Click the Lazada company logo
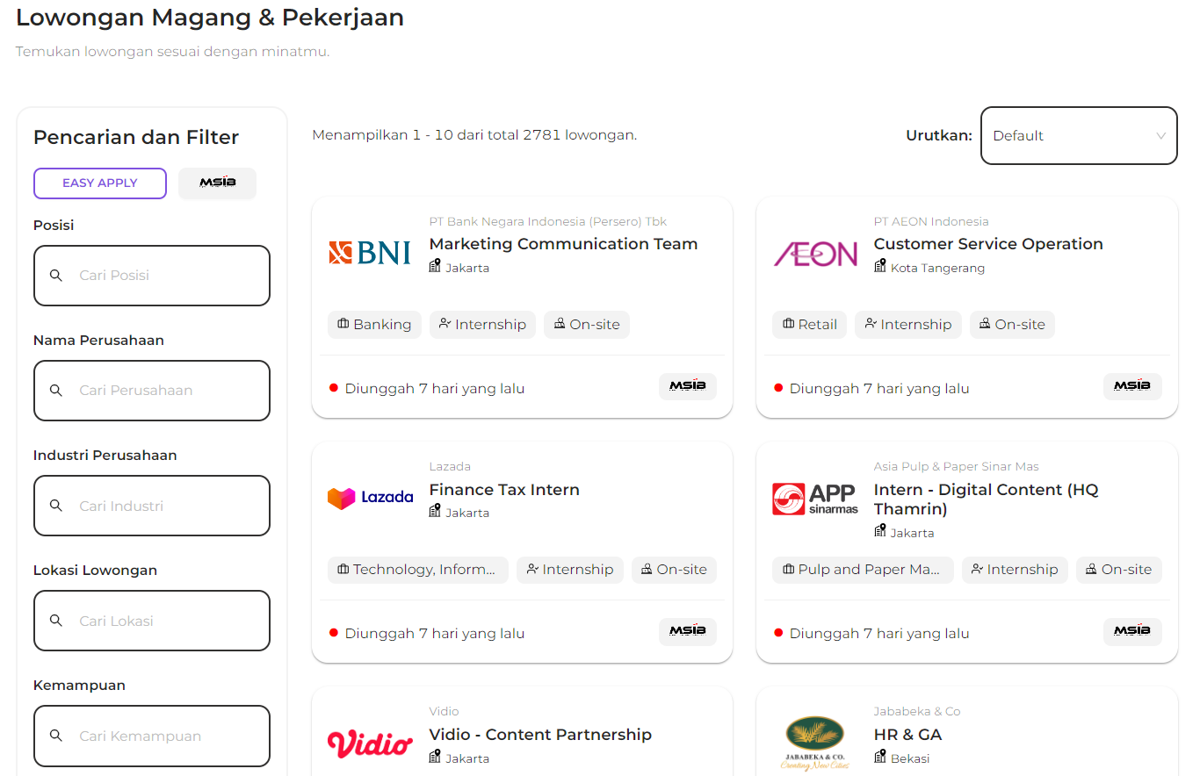Image resolution: width=1200 pixels, height=776 pixels. [370, 498]
